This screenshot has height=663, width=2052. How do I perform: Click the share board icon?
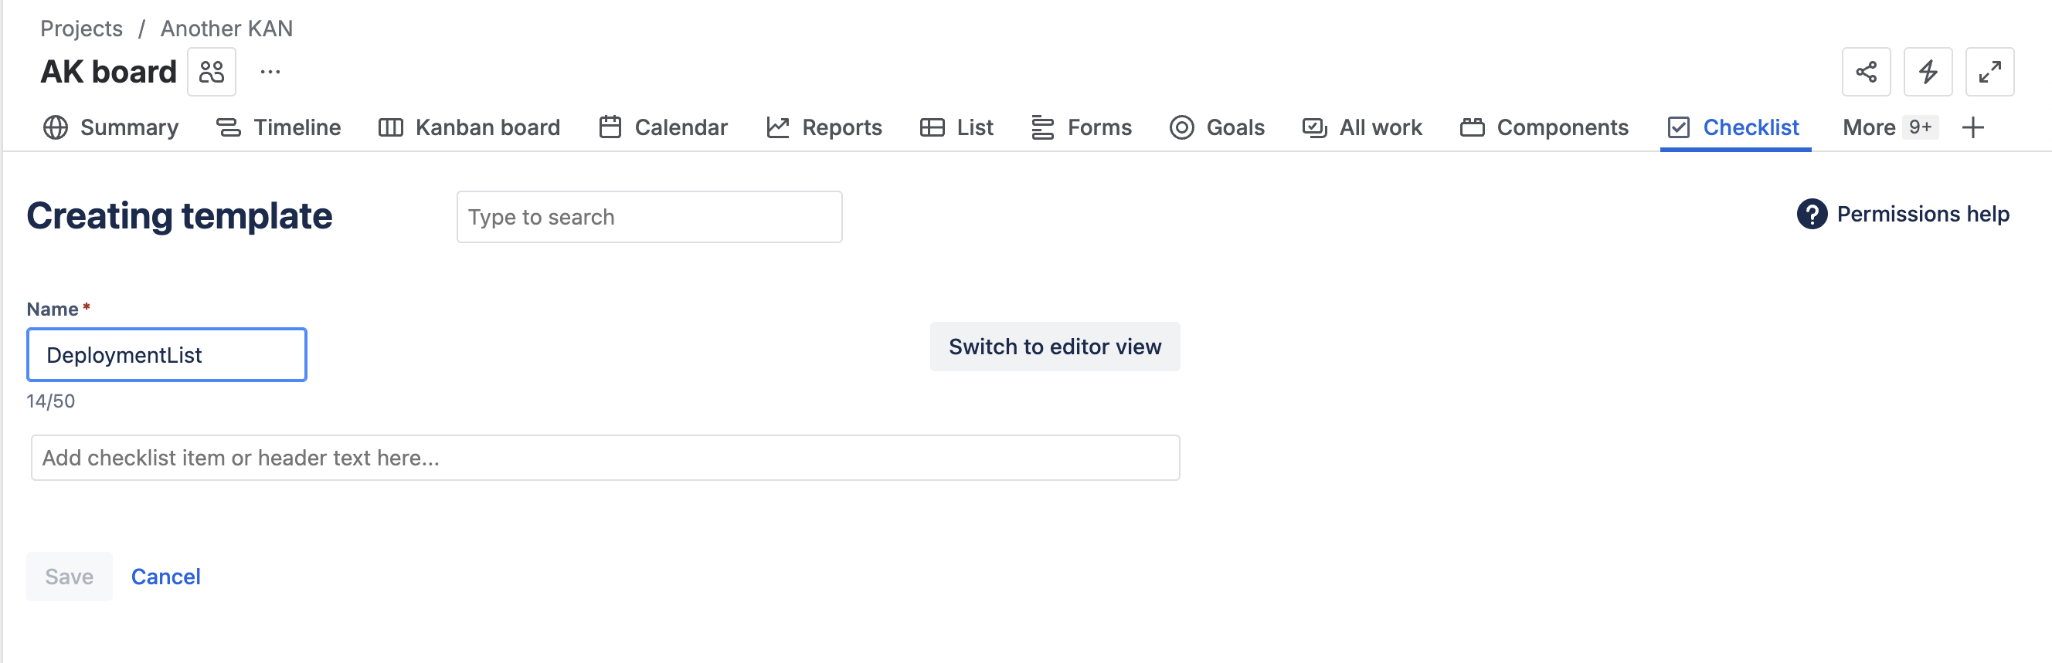(1866, 72)
